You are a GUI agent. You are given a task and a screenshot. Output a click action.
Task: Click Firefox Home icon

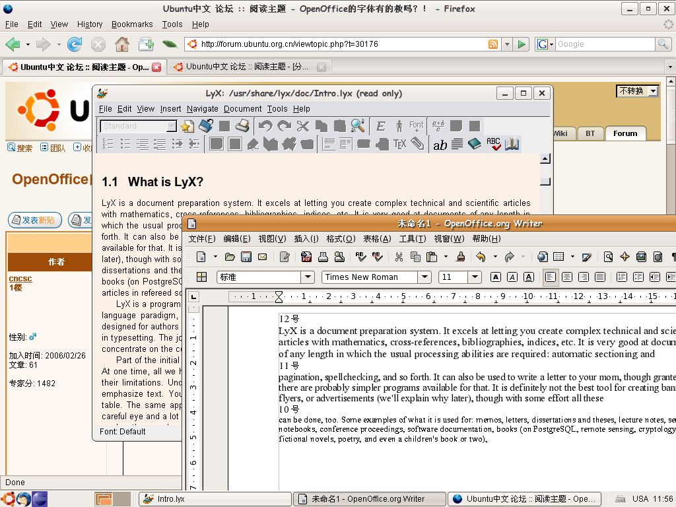coord(122,44)
